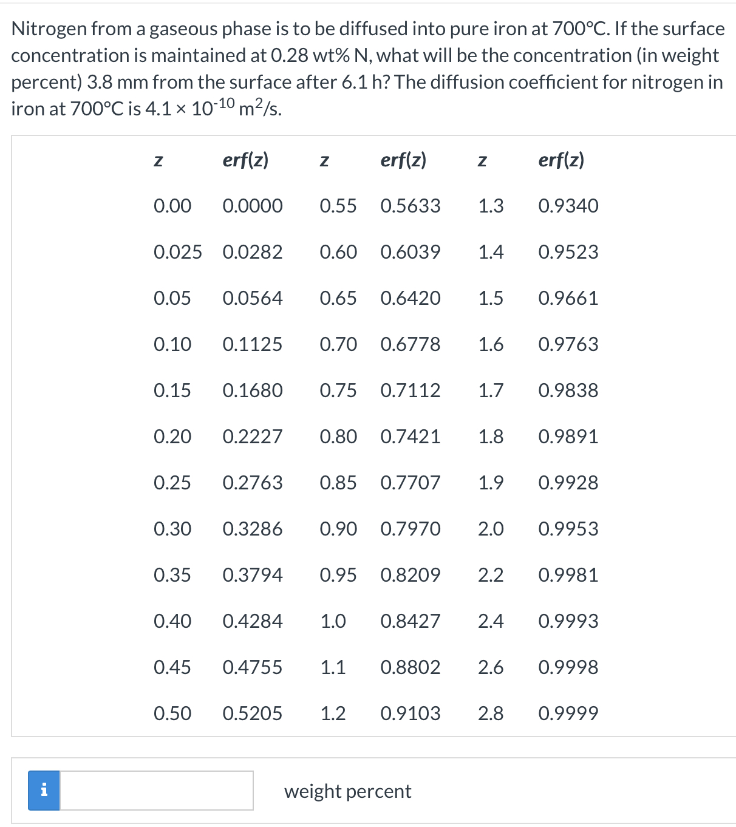This screenshot has height=827, width=736.
Task: Click the erf value 0.8802 cell
Action: (x=411, y=667)
